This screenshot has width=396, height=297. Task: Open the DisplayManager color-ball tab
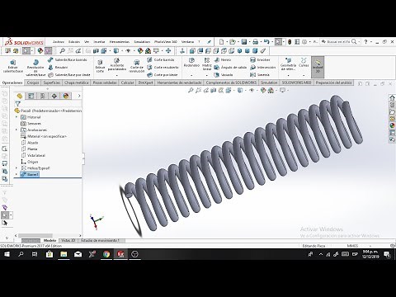point(66,96)
